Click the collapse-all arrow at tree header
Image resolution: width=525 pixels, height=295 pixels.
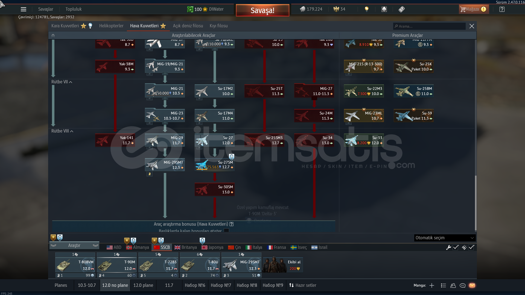(53, 35)
